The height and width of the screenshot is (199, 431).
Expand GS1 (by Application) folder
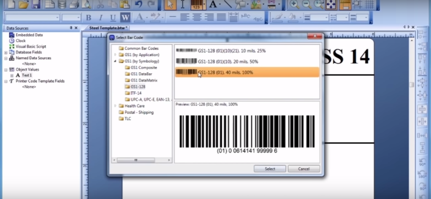[x=116, y=55]
